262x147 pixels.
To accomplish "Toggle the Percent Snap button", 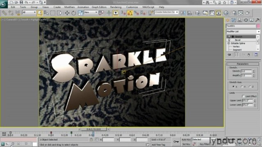I will 137,13.
